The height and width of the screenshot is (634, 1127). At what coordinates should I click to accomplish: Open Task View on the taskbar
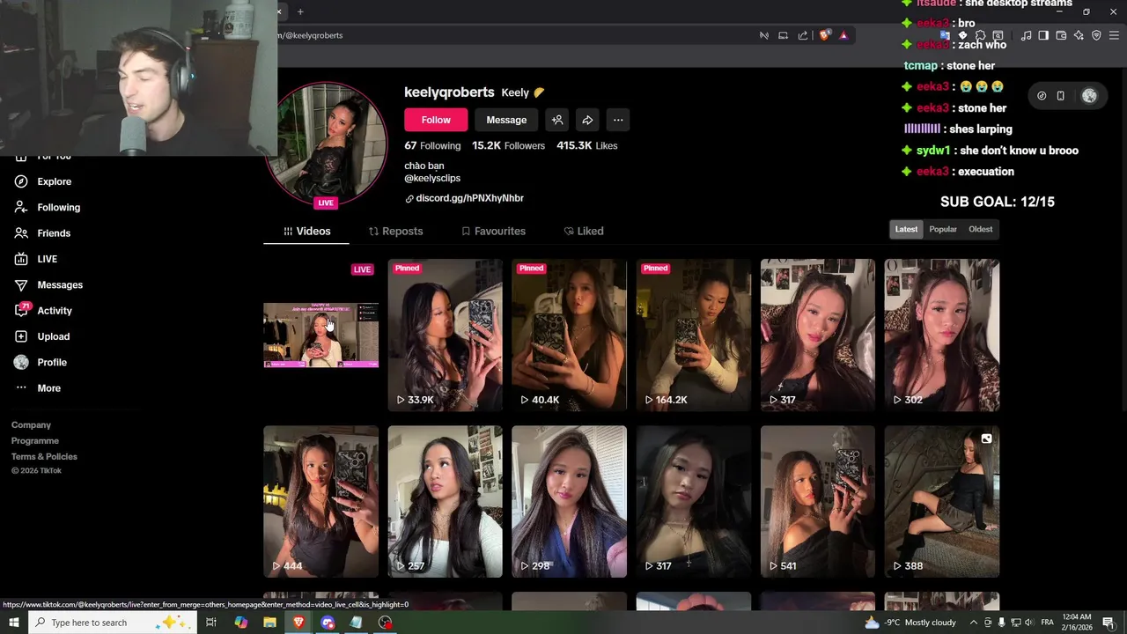211,623
